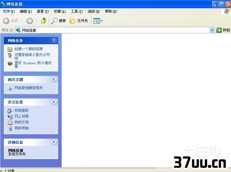This screenshot has width=231, height=172.
Task: Click the Network Neighborhood icon
Action: coord(10,117)
